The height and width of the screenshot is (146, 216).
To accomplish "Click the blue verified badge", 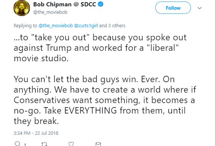I will pos(101,4).
